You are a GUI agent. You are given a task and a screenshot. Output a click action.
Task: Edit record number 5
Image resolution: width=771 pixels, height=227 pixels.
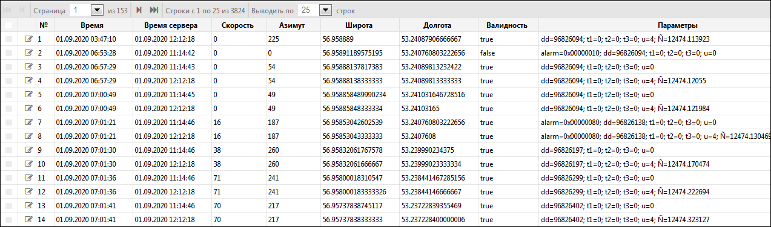(28, 95)
